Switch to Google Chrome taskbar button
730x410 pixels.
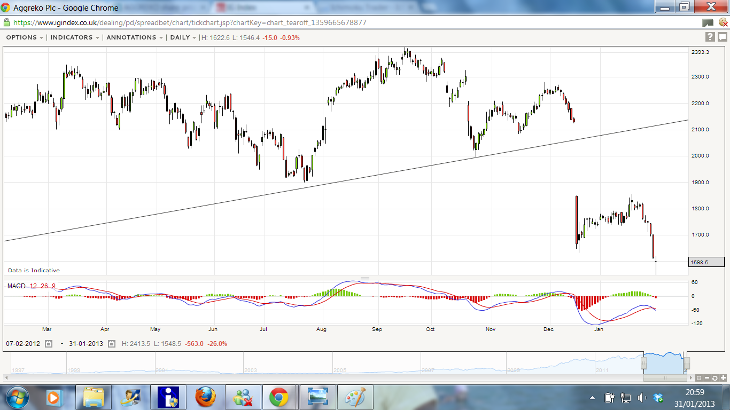pyautogui.click(x=281, y=397)
